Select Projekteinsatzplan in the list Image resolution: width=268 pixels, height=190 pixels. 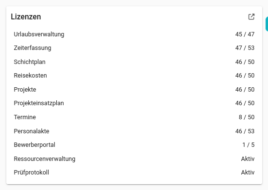134,103
